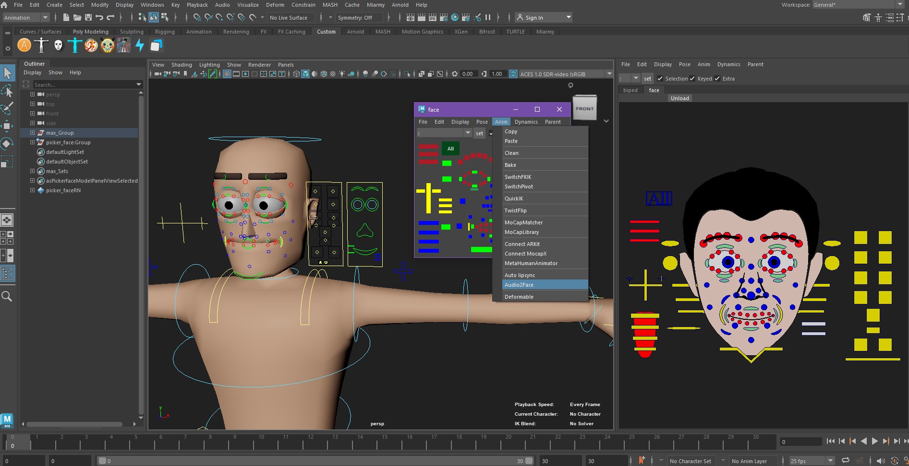Toggle view transform ON button in viewport
The width and height of the screenshot is (909, 466).
pos(513,74)
